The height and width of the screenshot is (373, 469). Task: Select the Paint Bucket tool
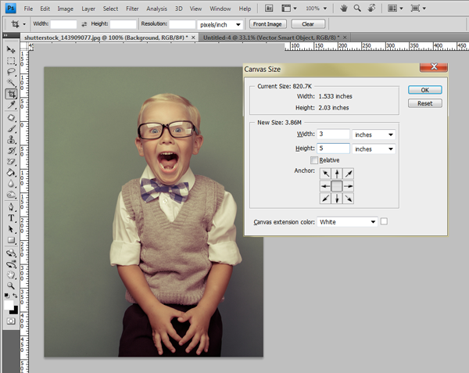point(11,173)
